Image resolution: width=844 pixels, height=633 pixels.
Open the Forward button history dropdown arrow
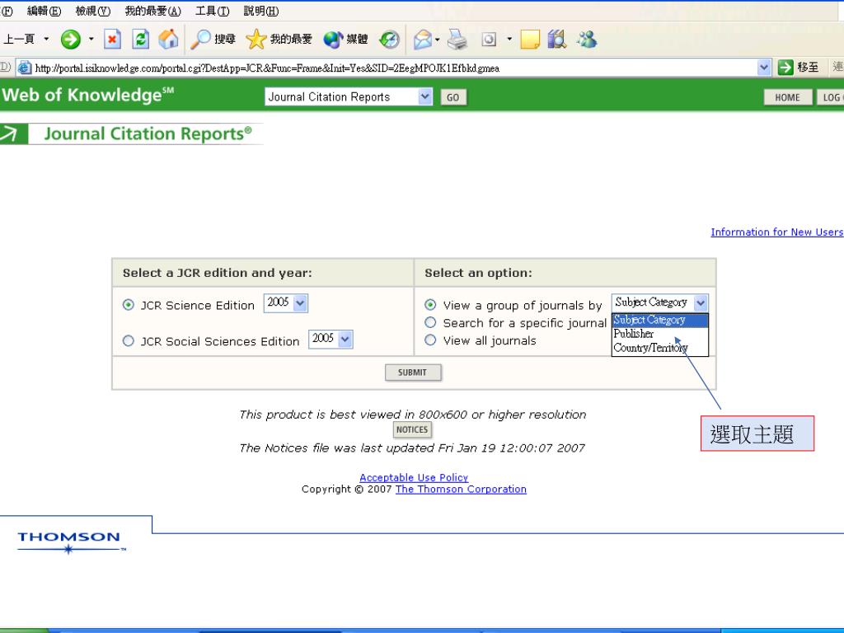[91, 40]
